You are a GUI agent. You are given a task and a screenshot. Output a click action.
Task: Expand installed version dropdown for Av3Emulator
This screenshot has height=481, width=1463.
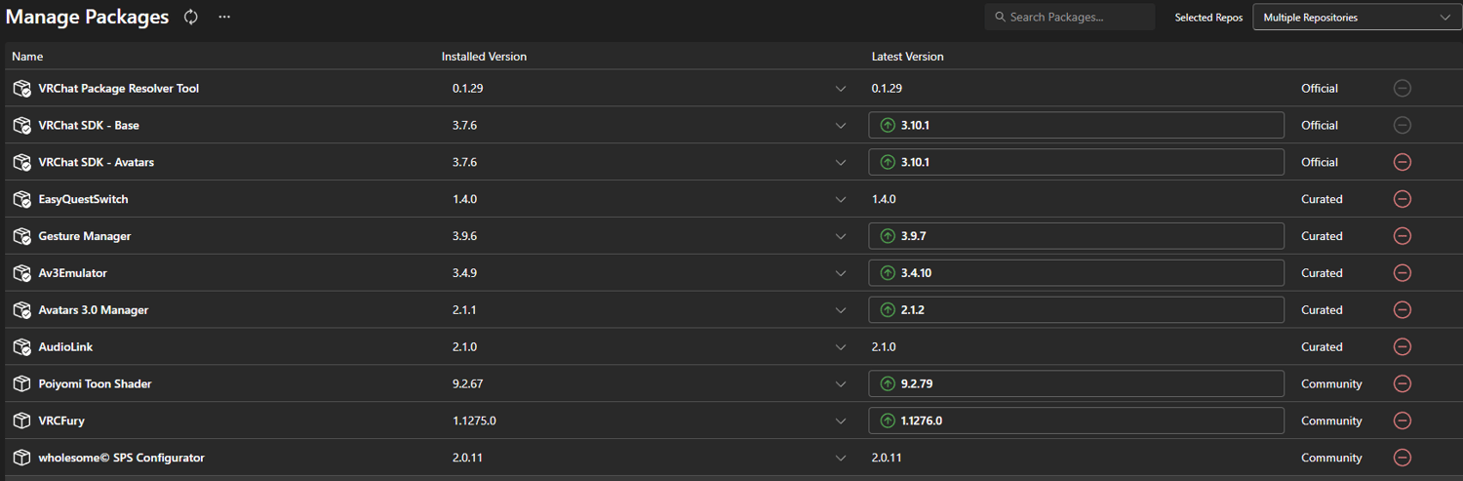tap(841, 273)
